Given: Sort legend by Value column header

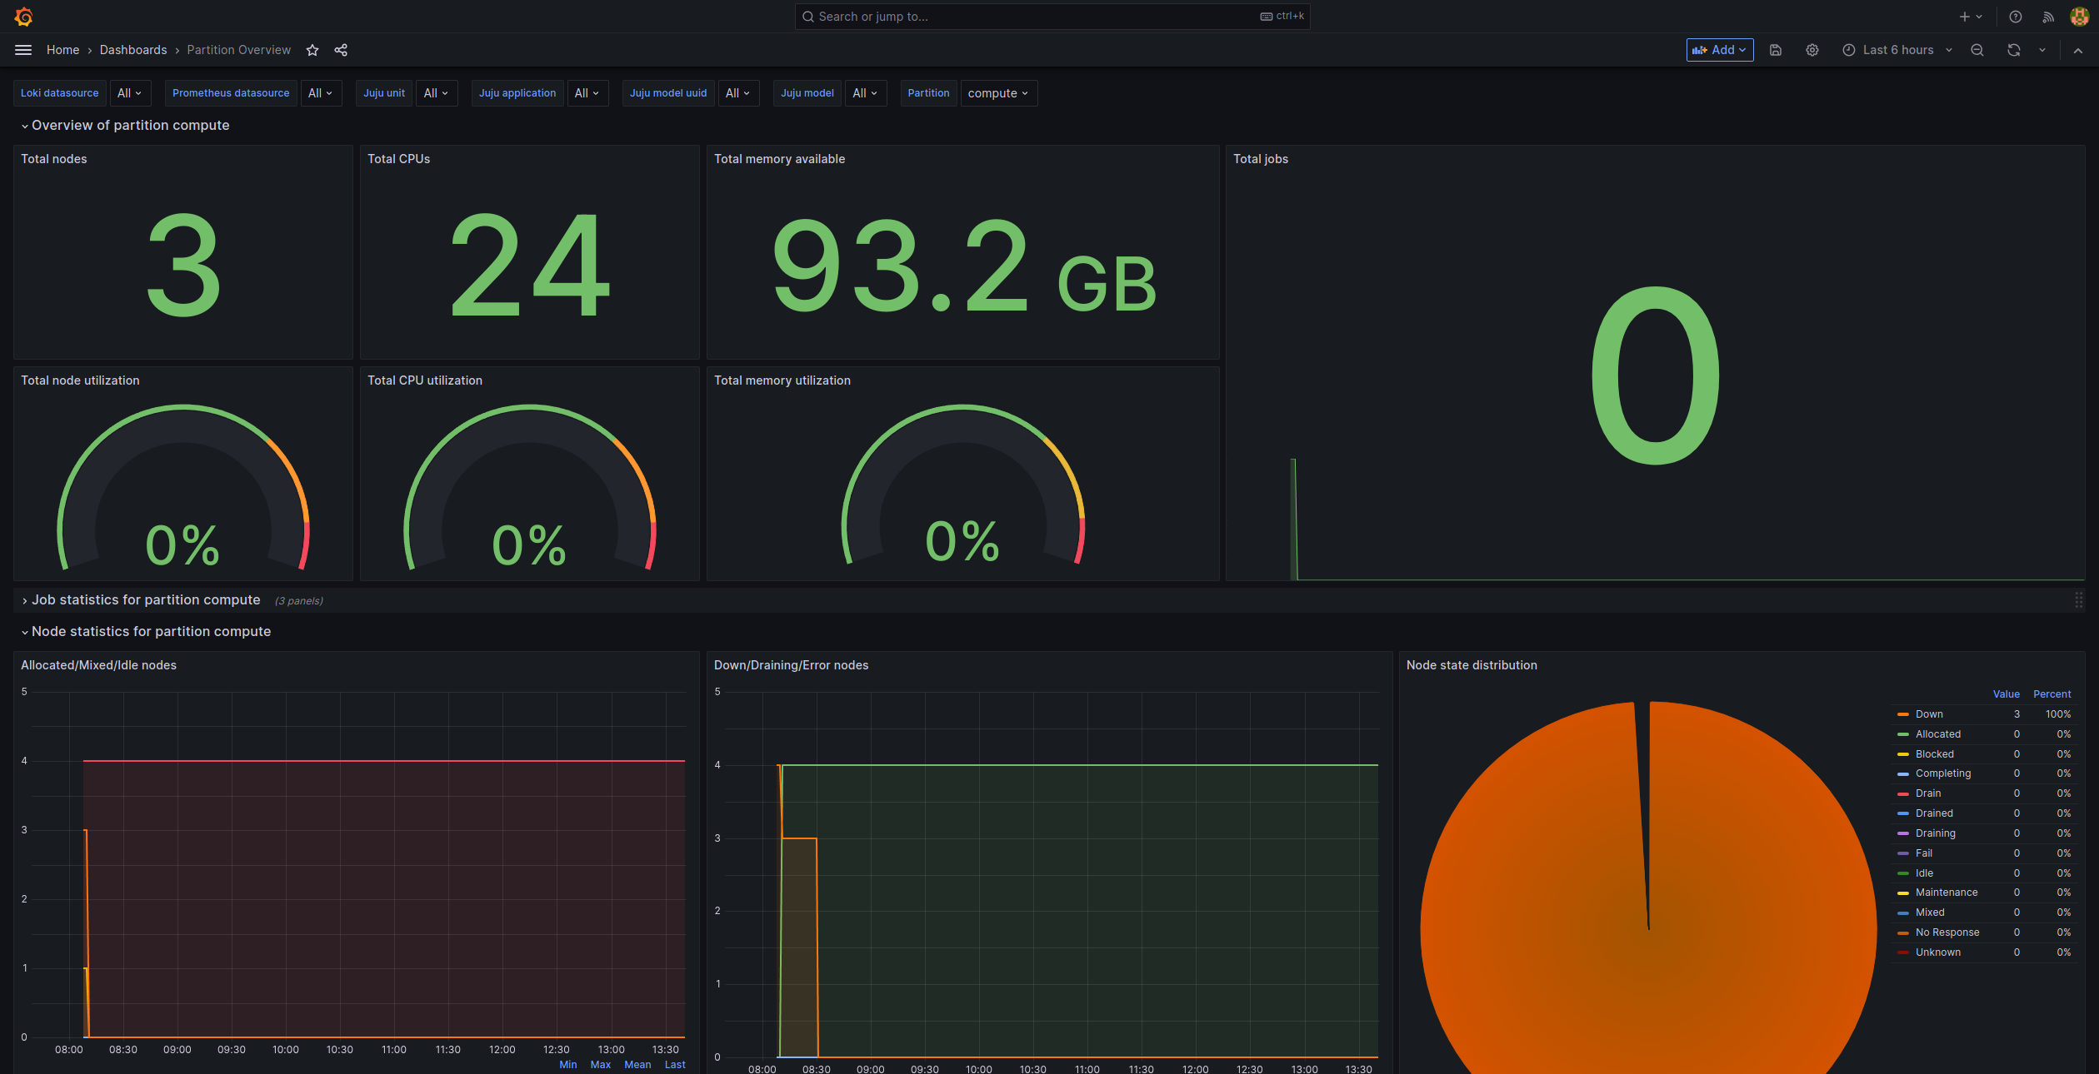Looking at the screenshot, I should tap(2006, 694).
